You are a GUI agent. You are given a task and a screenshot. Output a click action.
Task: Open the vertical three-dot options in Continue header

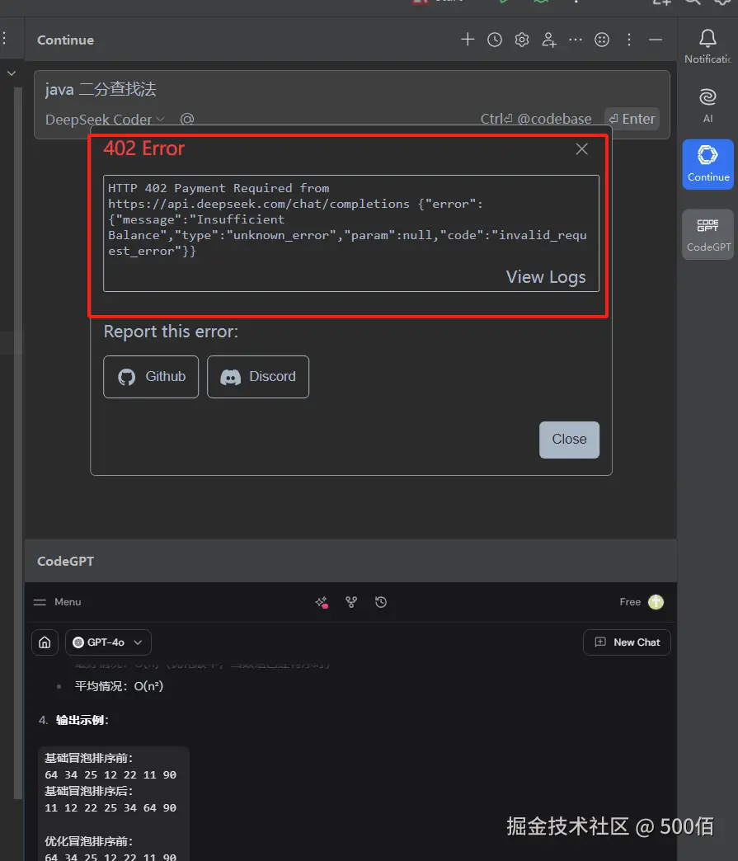[628, 40]
